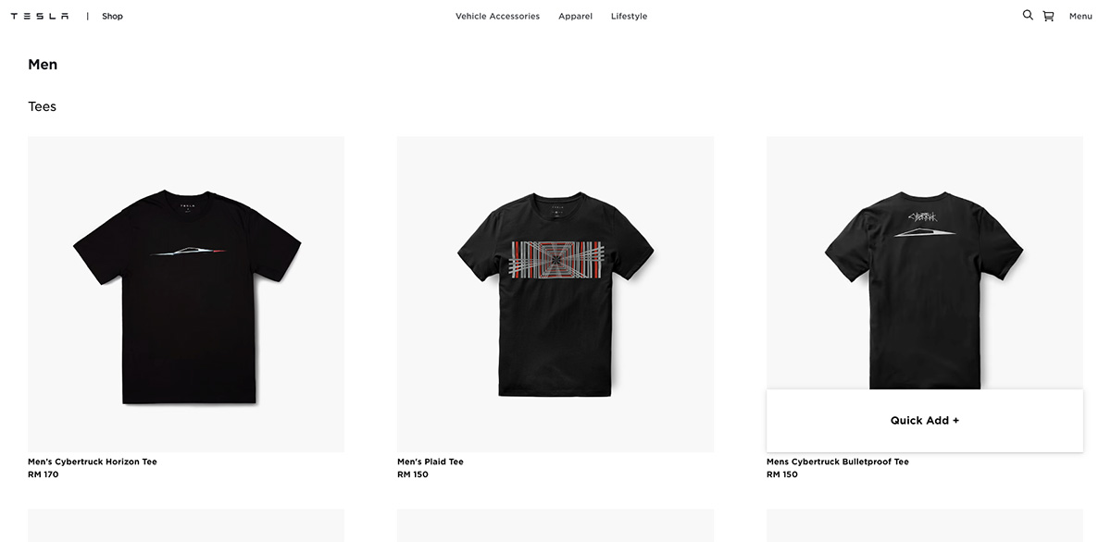Image resolution: width=1111 pixels, height=542 pixels.
Task: Open partially visible product card below Horizon Tee
Action: (x=186, y=525)
